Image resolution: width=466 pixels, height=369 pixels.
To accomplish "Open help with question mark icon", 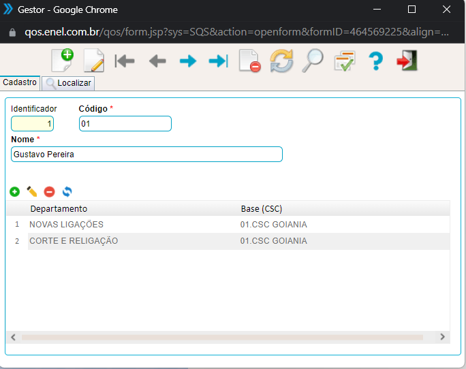I will pyautogui.click(x=375, y=61).
